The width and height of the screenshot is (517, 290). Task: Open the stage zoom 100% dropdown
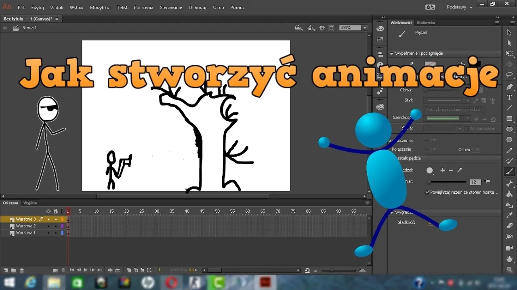tap(365, 28)
